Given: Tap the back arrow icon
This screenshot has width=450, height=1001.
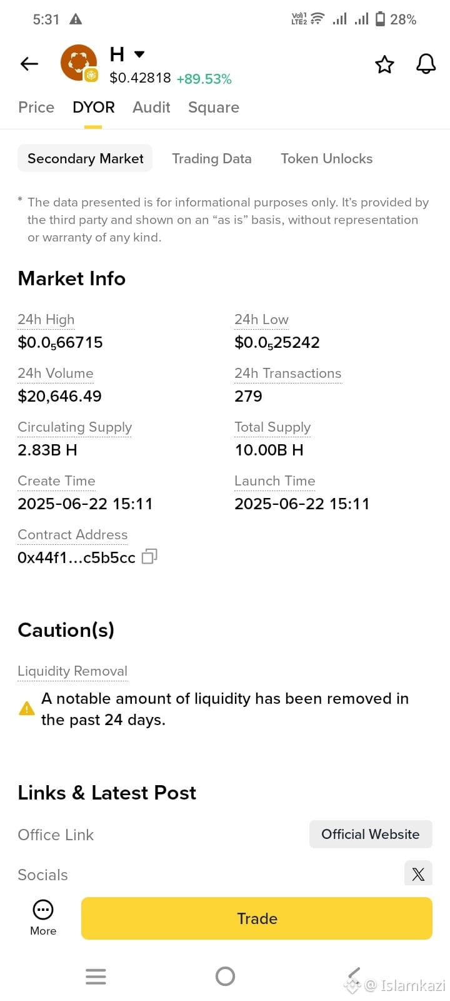Looking at the screenshot, I should 29,64.
